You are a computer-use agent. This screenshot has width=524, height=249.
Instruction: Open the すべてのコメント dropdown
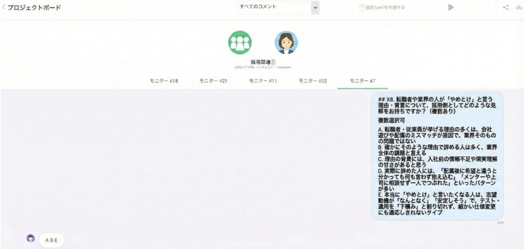[x=273, y=7]
